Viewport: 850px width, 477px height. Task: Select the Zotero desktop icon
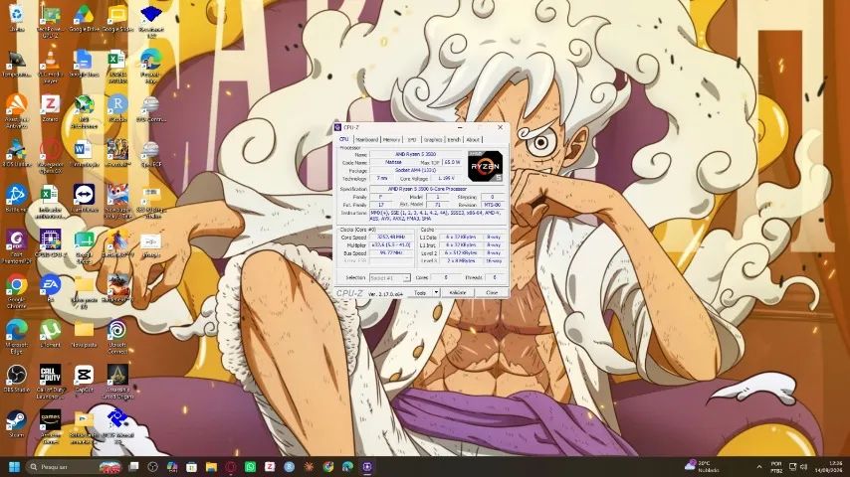coord(51,108)
